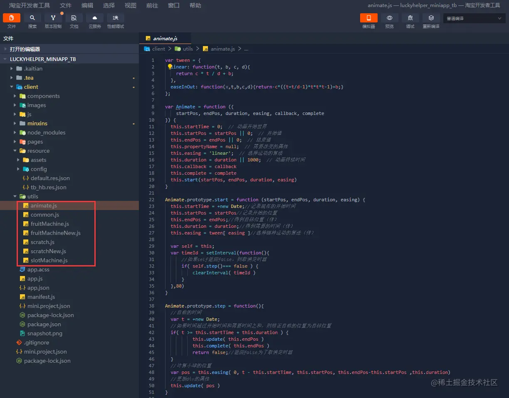Image resolution: width=509 pixels, height=398 pixels.
Task: Open the 版本控制 version control icon
Action: pos(53,18)
